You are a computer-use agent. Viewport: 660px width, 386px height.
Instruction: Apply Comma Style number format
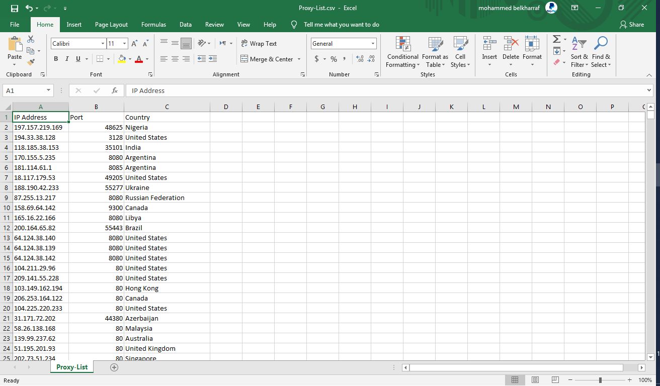(345, 59)
